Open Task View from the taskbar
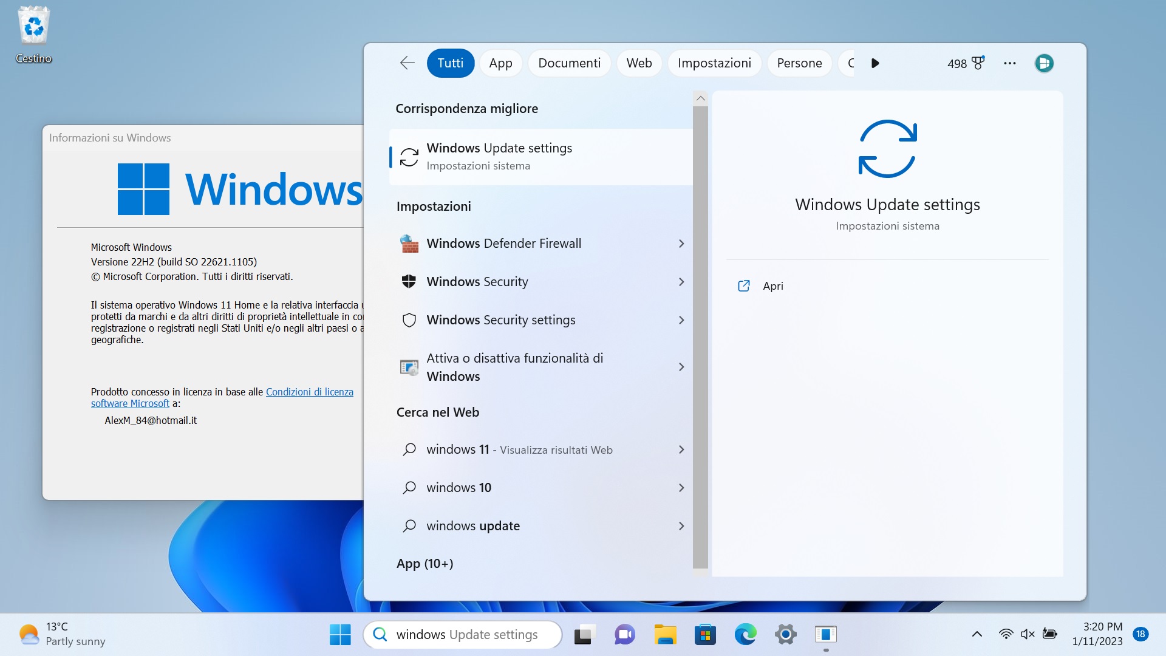This screenshot has width=1166, height=656. click(584, 635)
